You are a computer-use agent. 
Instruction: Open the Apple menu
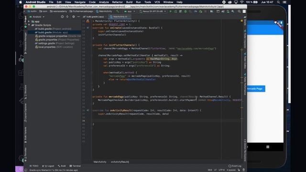(x=21, y=2)
